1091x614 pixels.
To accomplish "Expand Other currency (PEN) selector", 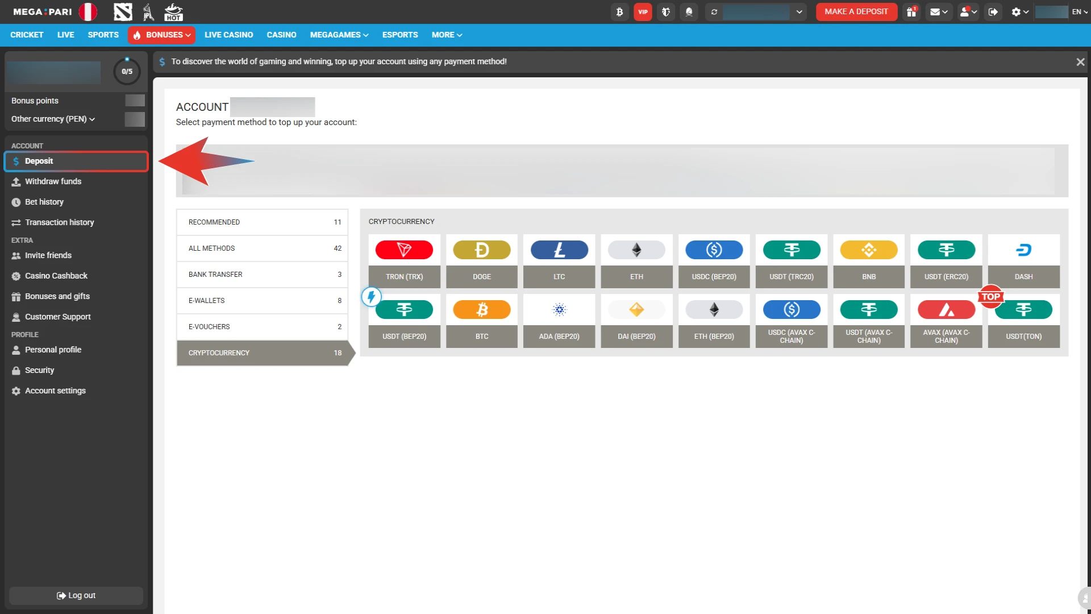I will (53, 119).
